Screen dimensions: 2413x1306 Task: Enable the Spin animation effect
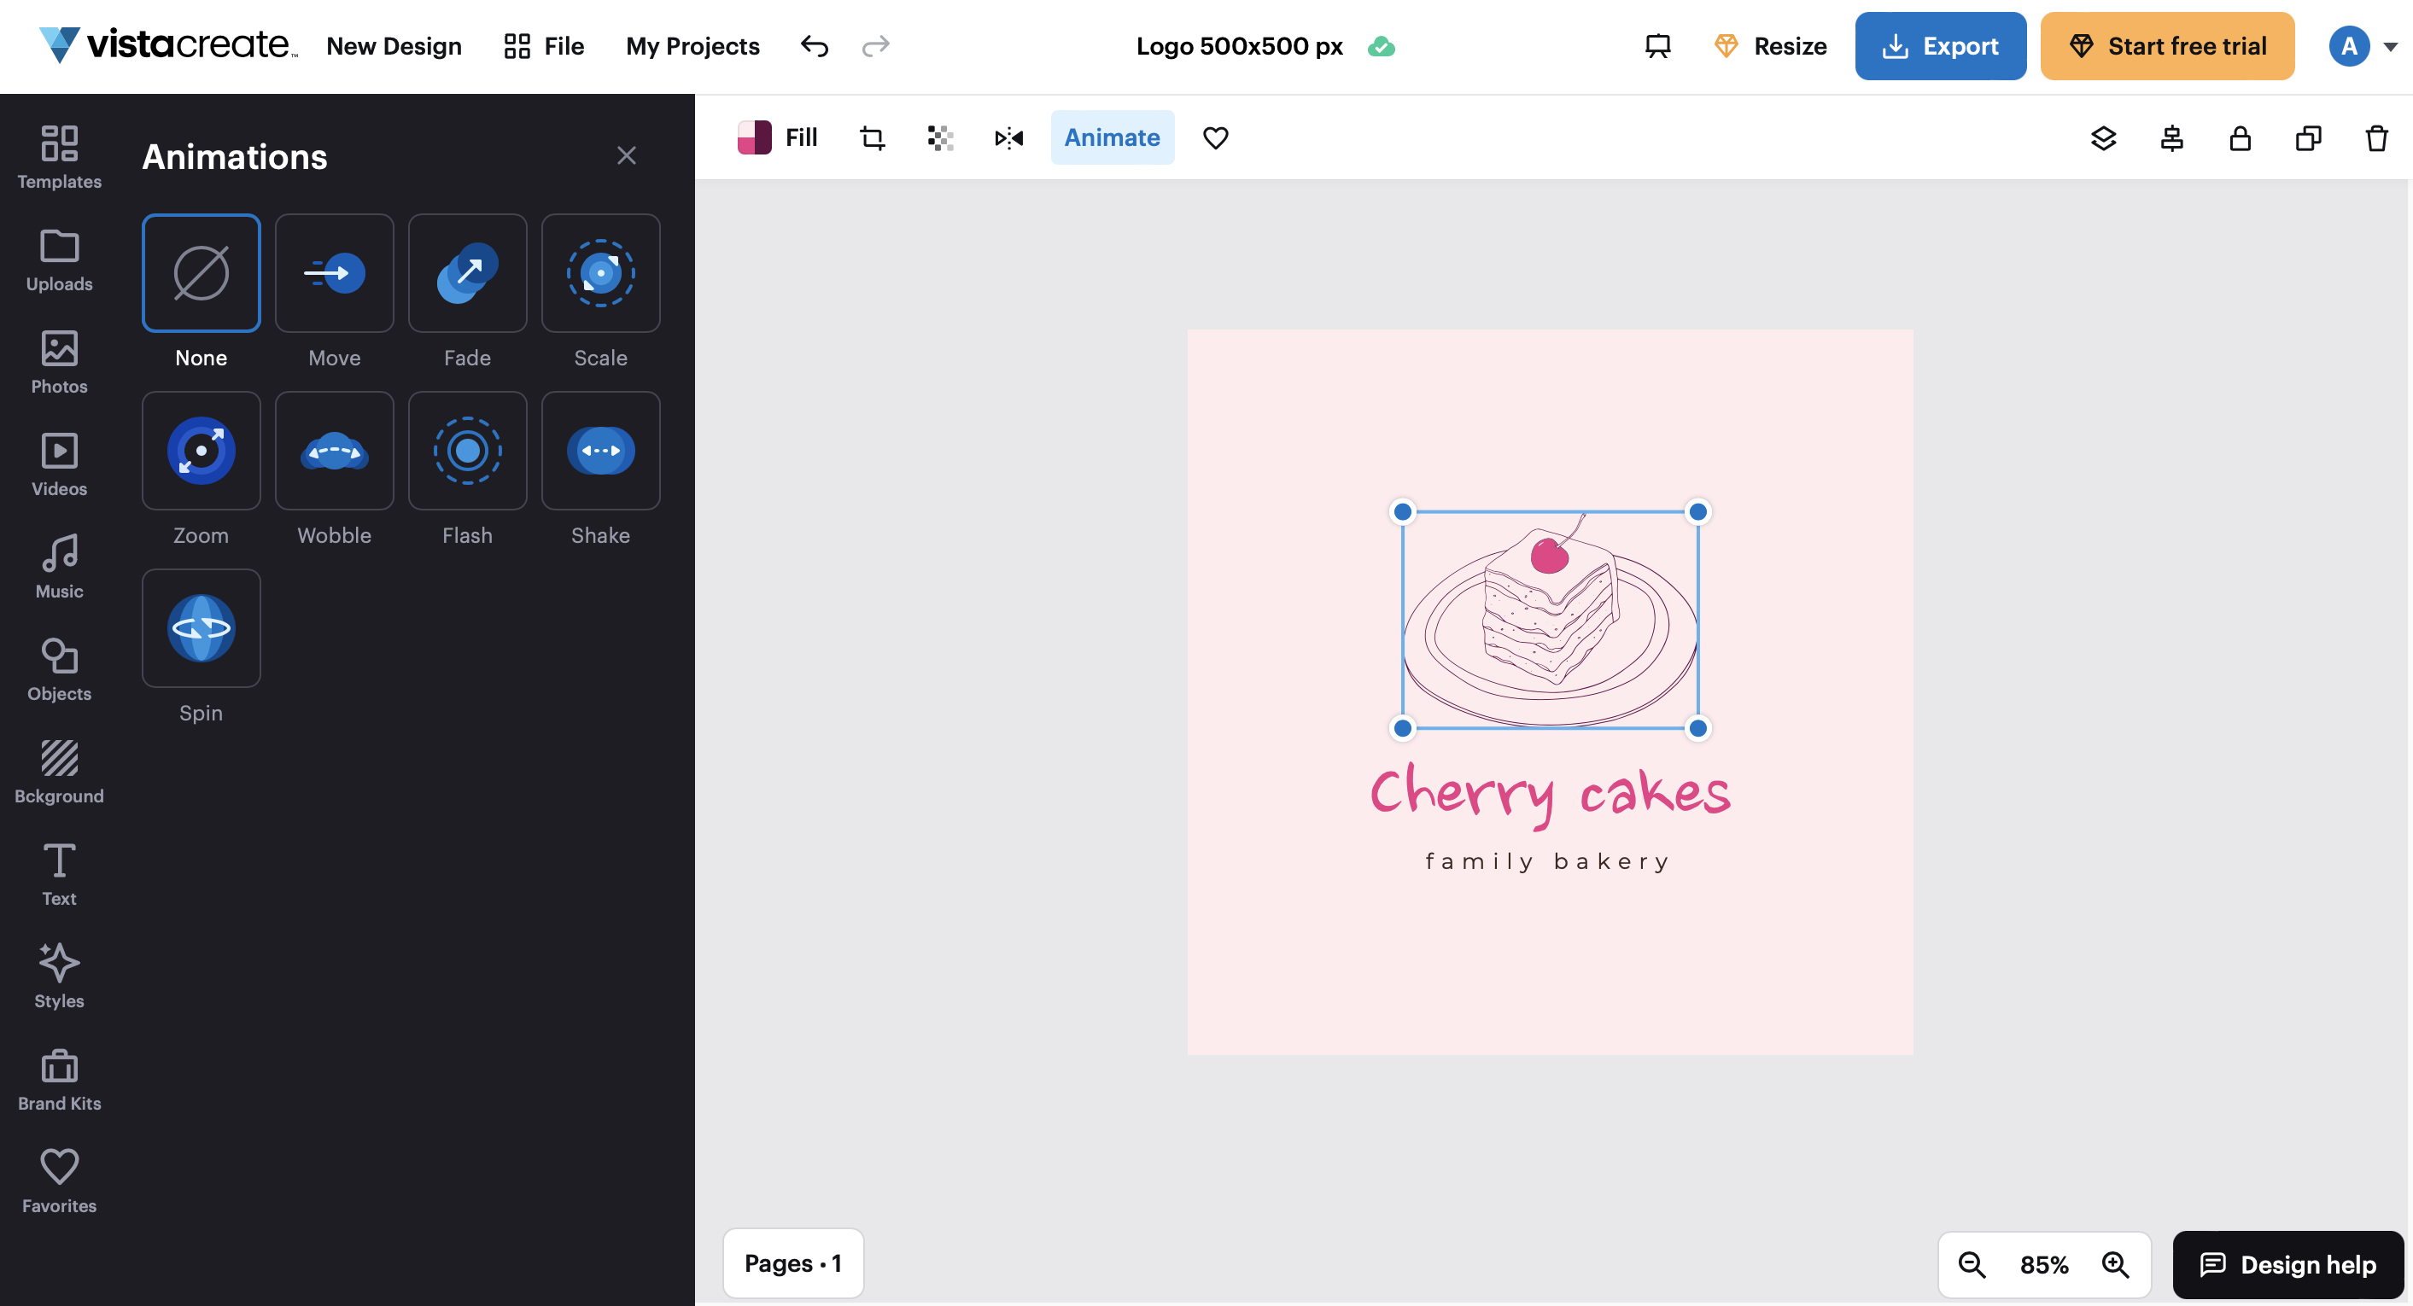[200, 629]
